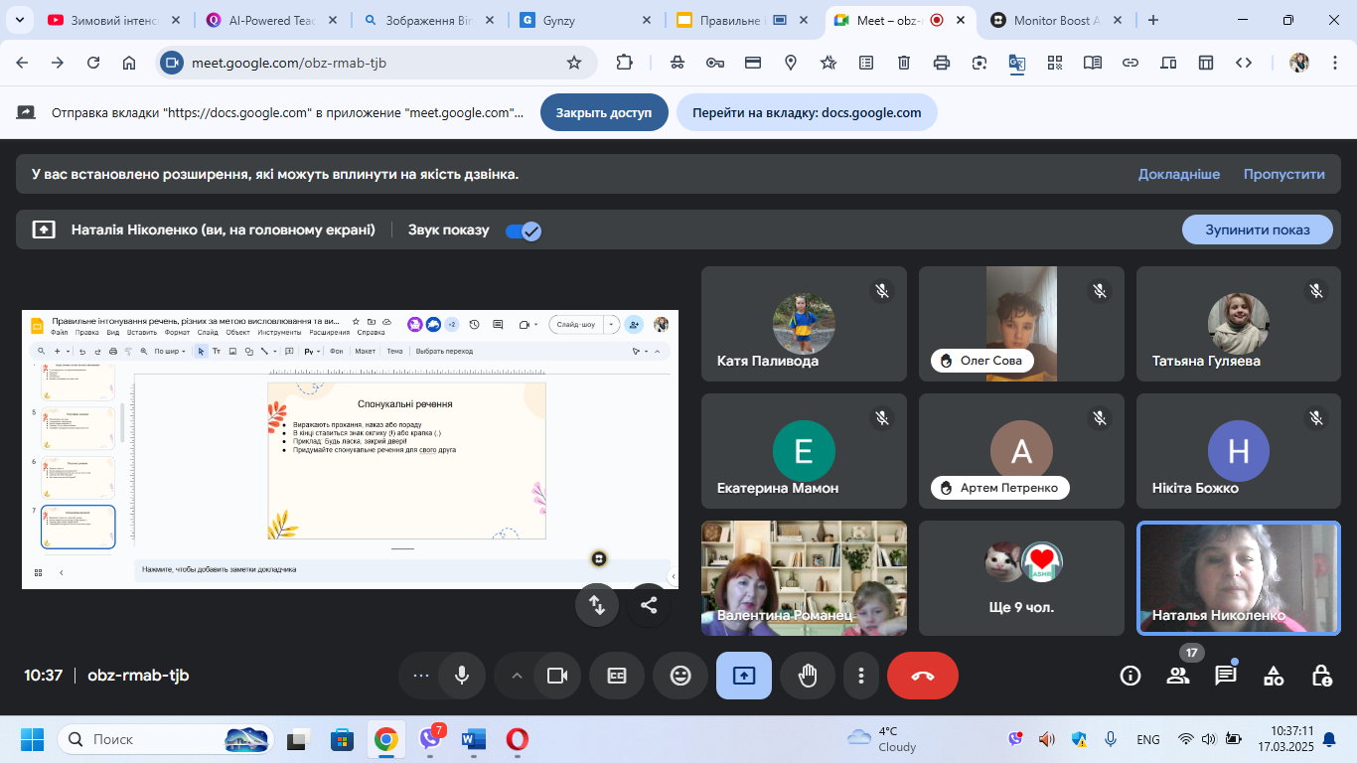Click the QR code extension icon
1357x763 pixels.
1055,63
